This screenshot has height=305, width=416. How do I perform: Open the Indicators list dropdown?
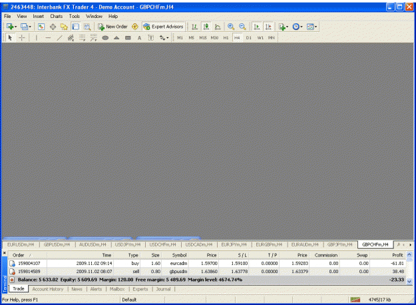point(284,27)
